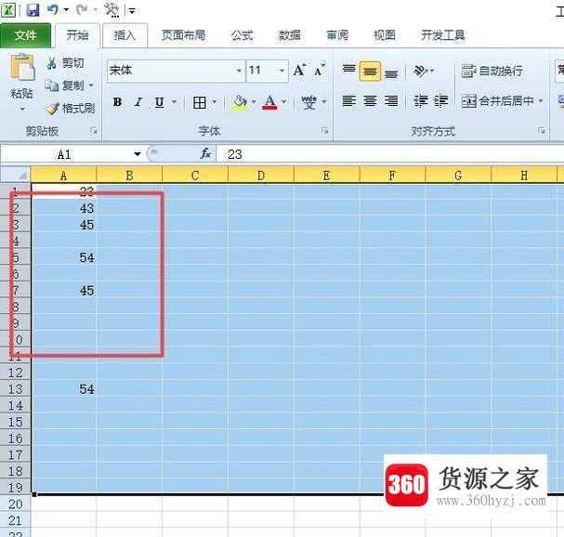Select column A header
This screenshot has height=537, width=564.
click(x=64, y=176)
